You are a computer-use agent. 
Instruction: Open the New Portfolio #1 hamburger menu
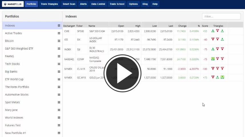(59, 133)
